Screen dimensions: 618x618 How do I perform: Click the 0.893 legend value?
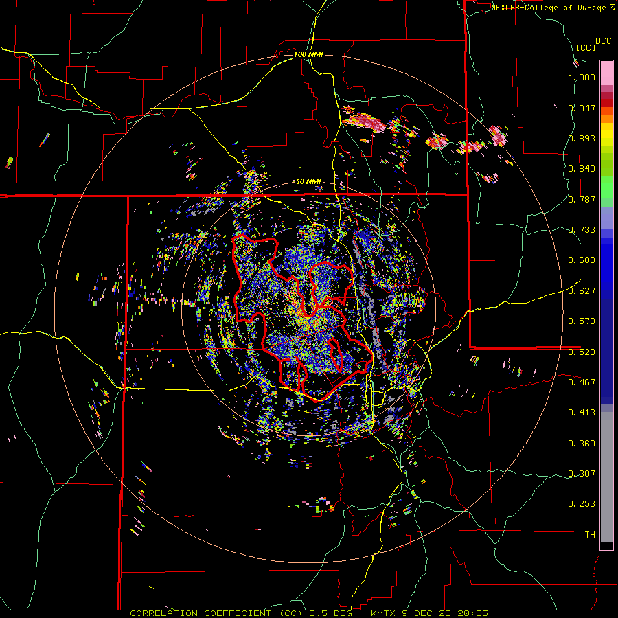click(x=582, y=138)
